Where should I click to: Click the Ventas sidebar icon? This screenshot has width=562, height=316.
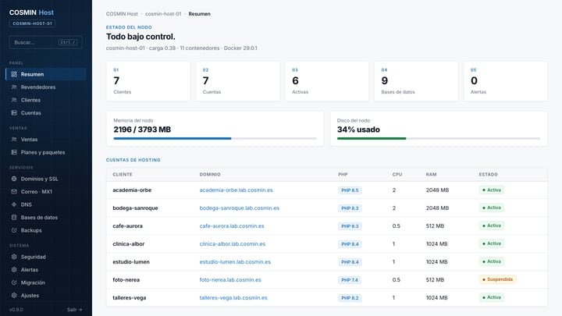coord(14,140)
